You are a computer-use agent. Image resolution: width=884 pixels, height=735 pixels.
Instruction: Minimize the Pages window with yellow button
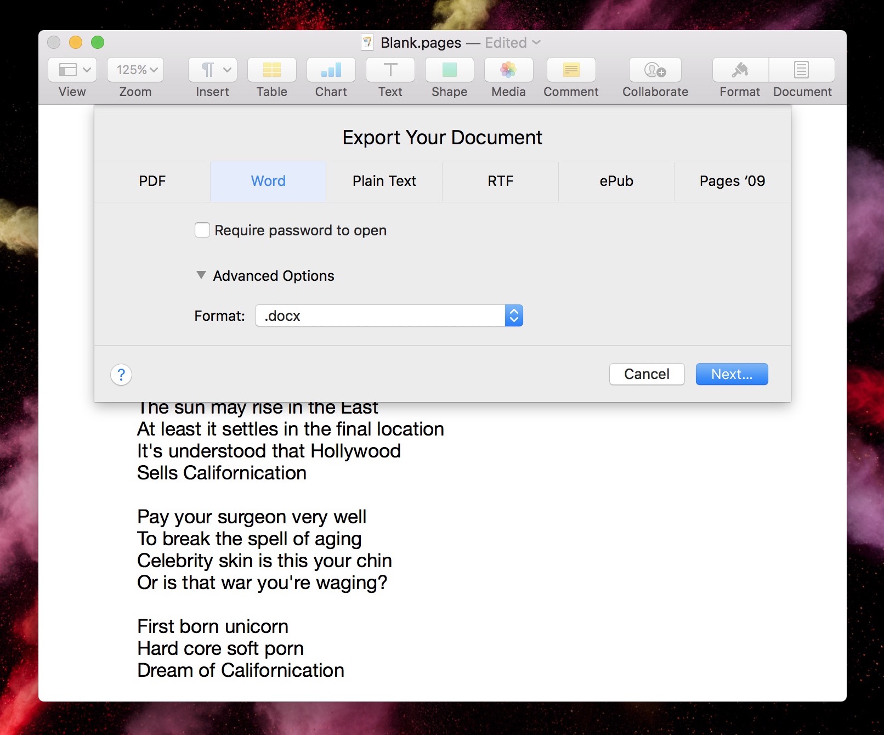[x=76, y=42]
